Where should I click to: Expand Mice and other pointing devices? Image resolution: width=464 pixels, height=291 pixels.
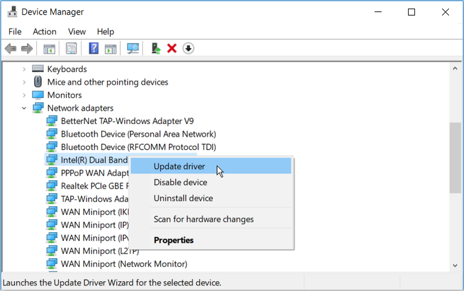click(x=24, y=82)
